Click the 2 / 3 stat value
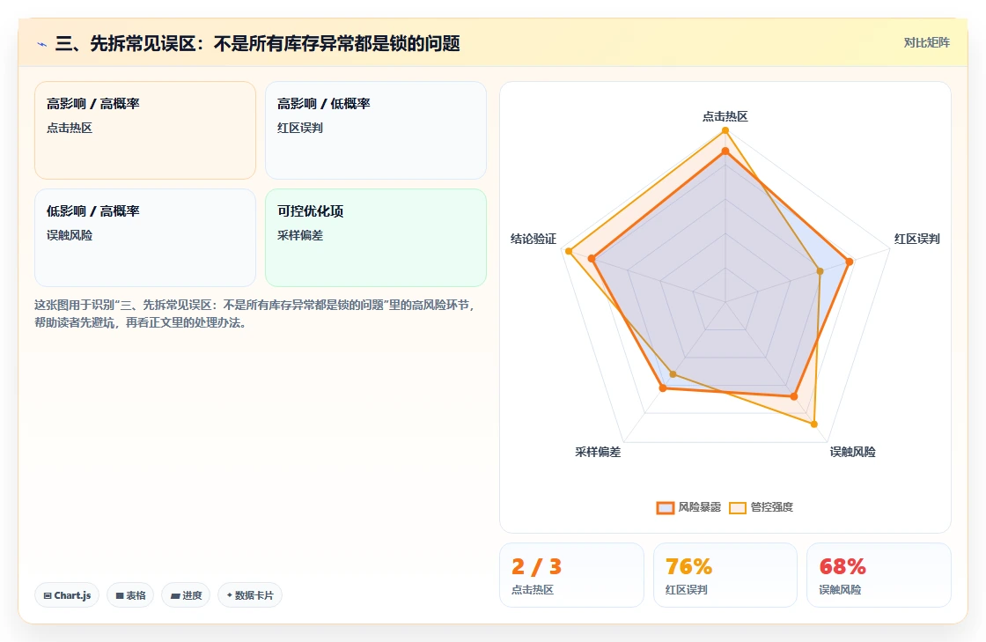 tap(536, 566)
